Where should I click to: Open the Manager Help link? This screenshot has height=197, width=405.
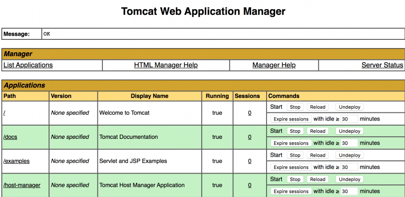click(x=274, y=65)
